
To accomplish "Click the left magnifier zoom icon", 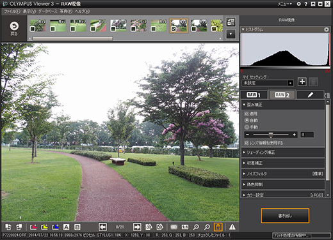I will pyautogui.click(x=196, y=227).
